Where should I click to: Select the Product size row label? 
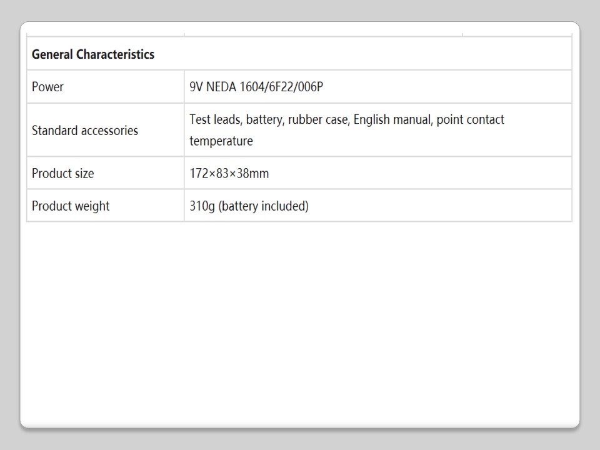click(x=62, y=174)
